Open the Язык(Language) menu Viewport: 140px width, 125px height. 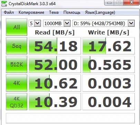tap(100, 12)
